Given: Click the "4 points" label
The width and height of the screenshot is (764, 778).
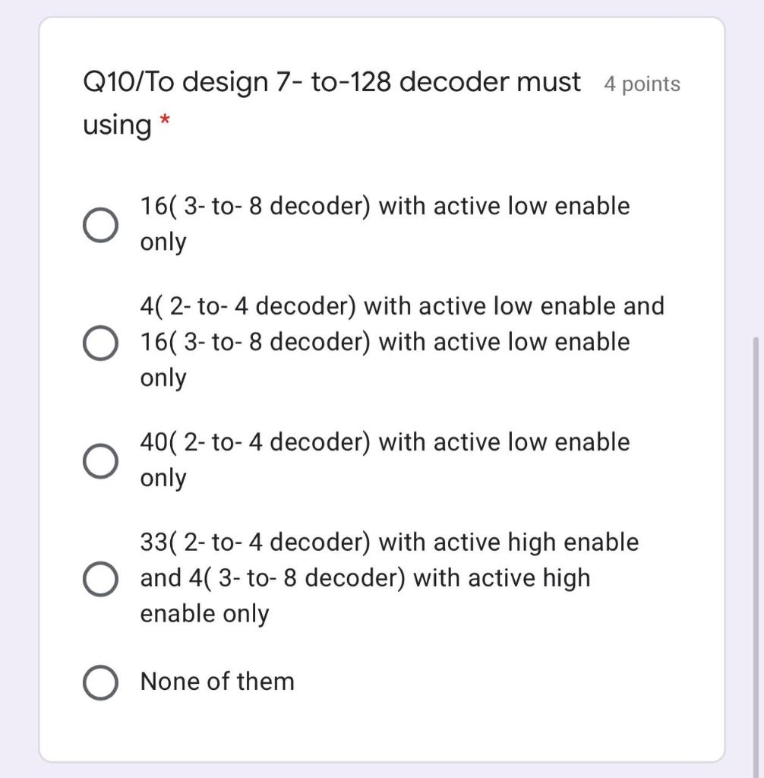Looking at the screenshot, I should [x=642, y=84].
